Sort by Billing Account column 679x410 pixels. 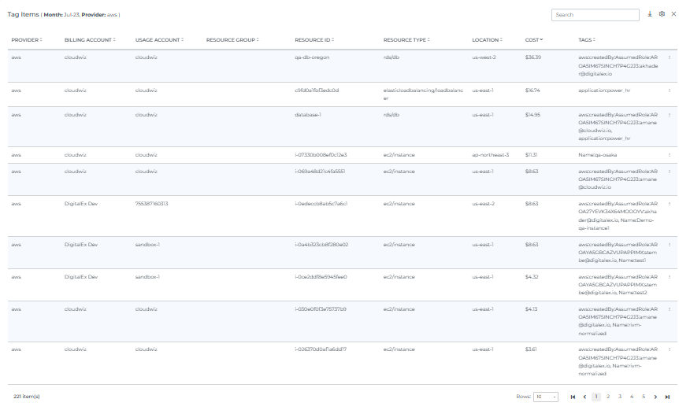(x=89, y=39)
